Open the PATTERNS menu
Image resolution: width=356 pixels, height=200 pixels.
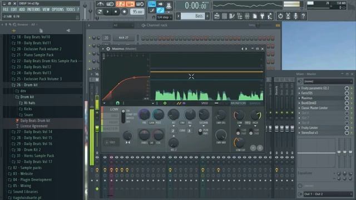pos(33,9)
